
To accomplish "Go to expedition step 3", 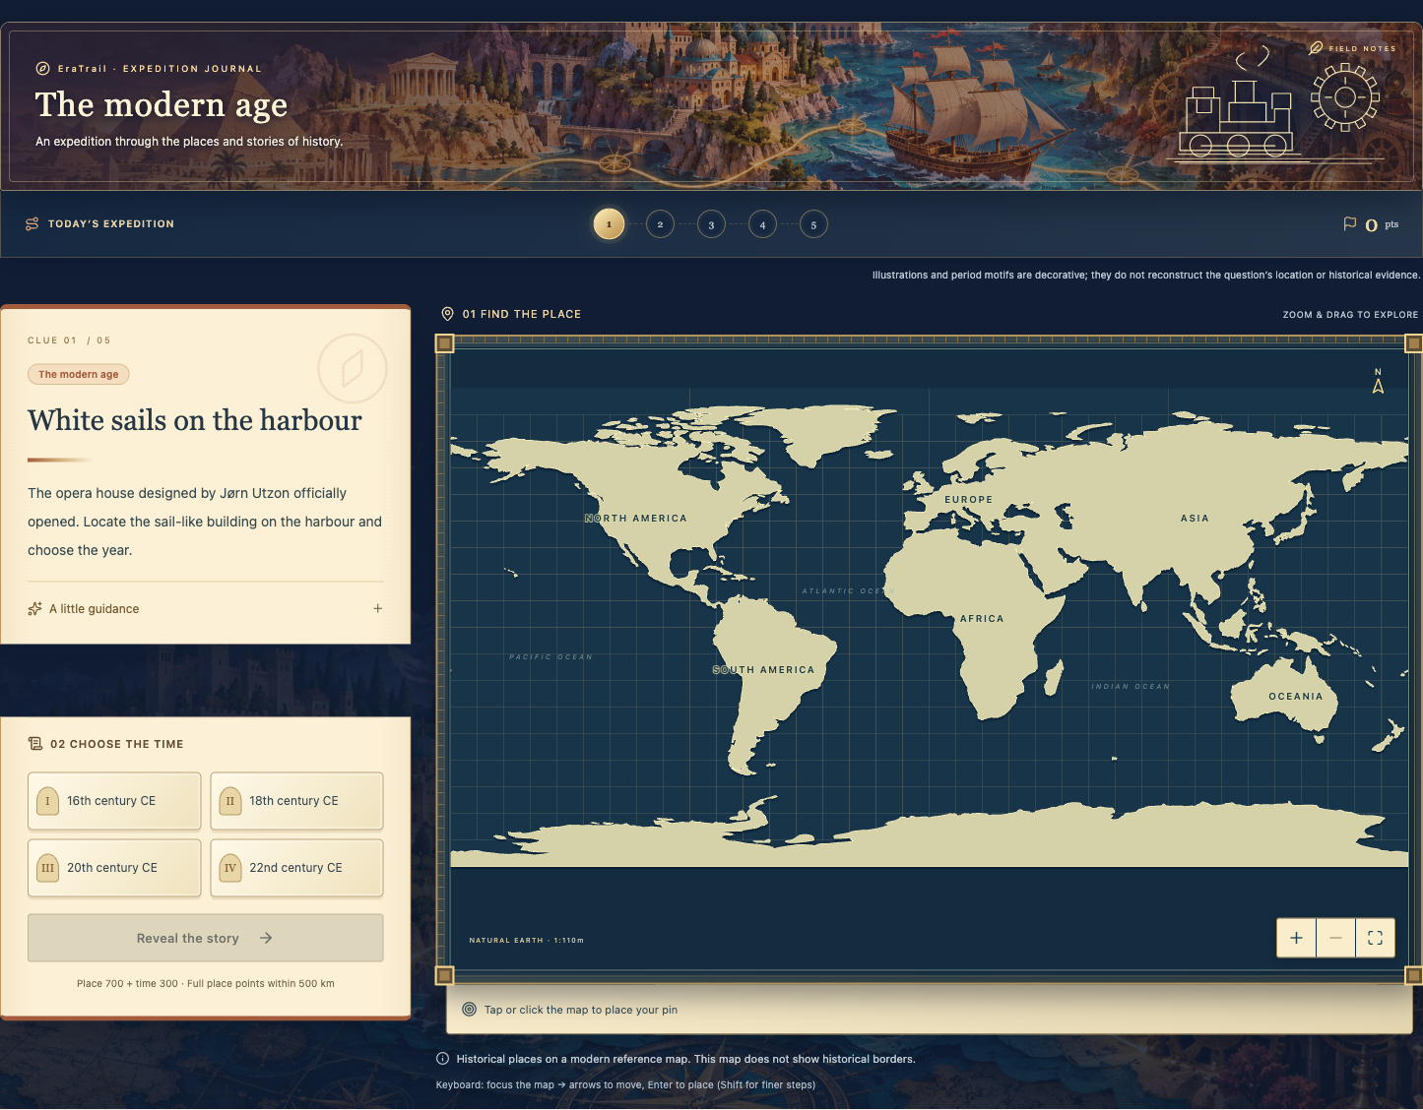I will coord(711,224).
